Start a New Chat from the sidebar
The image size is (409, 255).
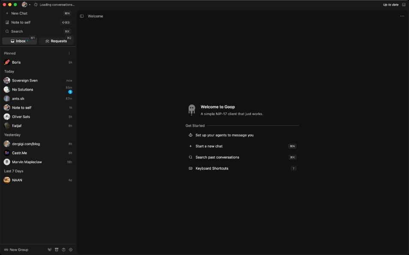[38, 13]
